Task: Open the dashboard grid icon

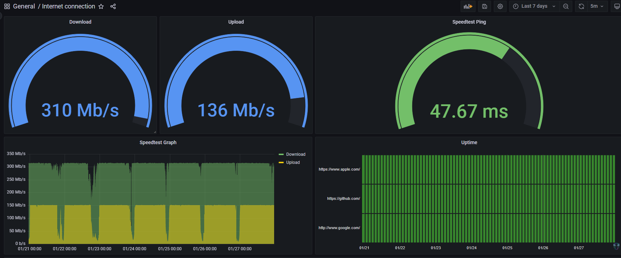Action: [7, 6]
